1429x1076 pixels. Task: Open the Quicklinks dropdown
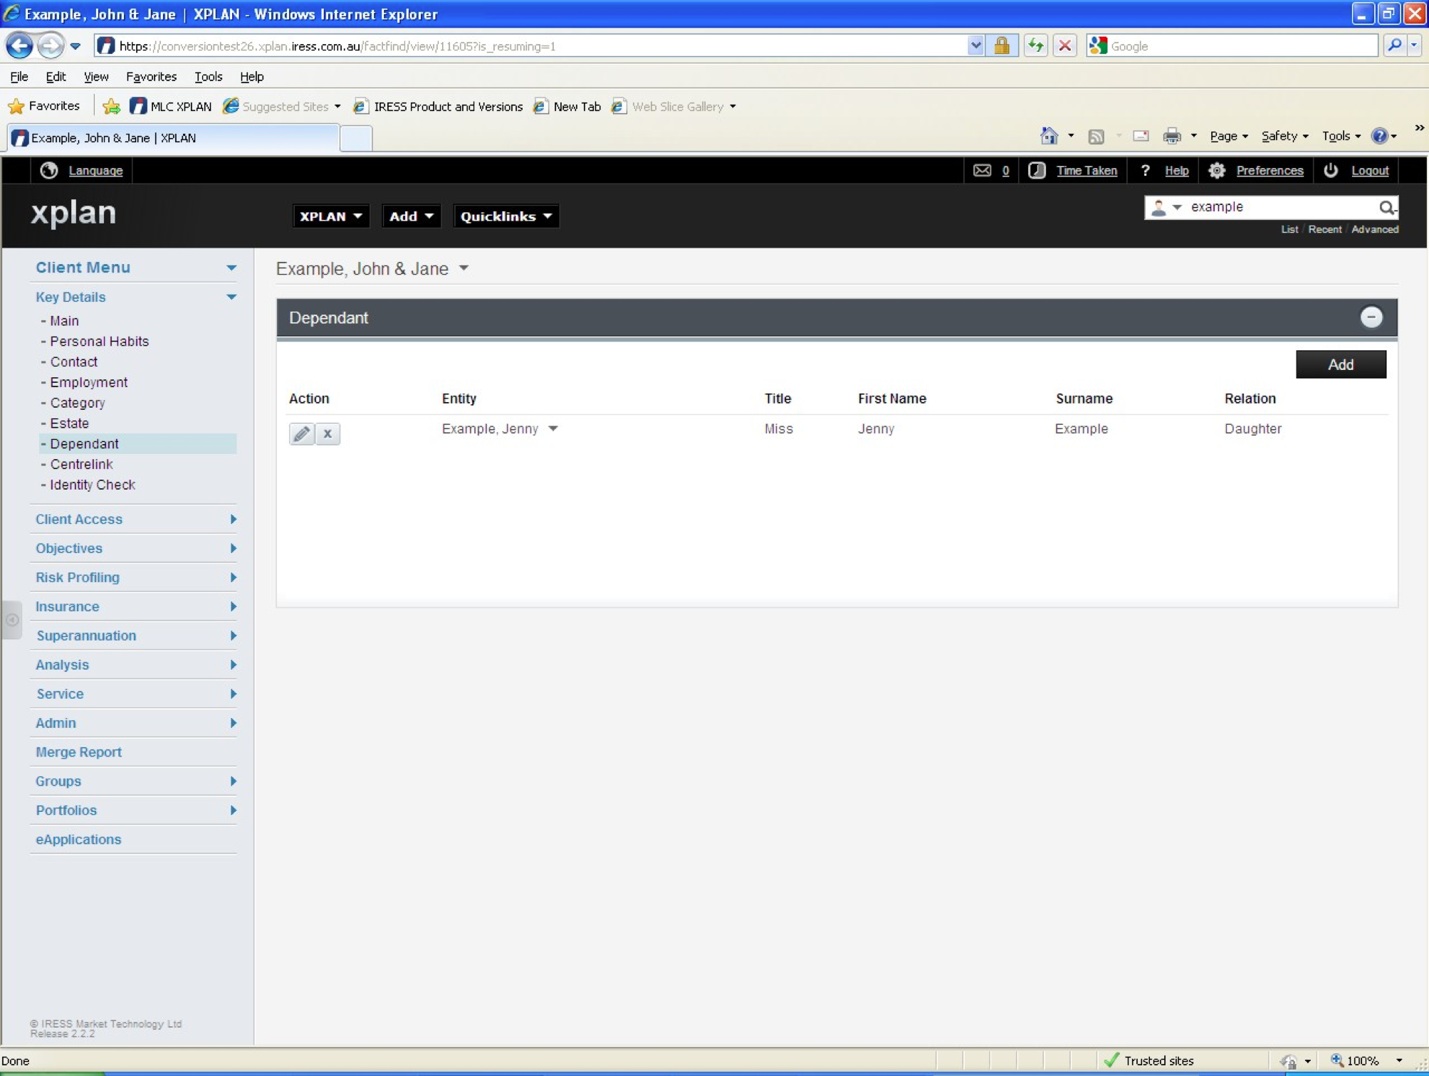point(506,216)
